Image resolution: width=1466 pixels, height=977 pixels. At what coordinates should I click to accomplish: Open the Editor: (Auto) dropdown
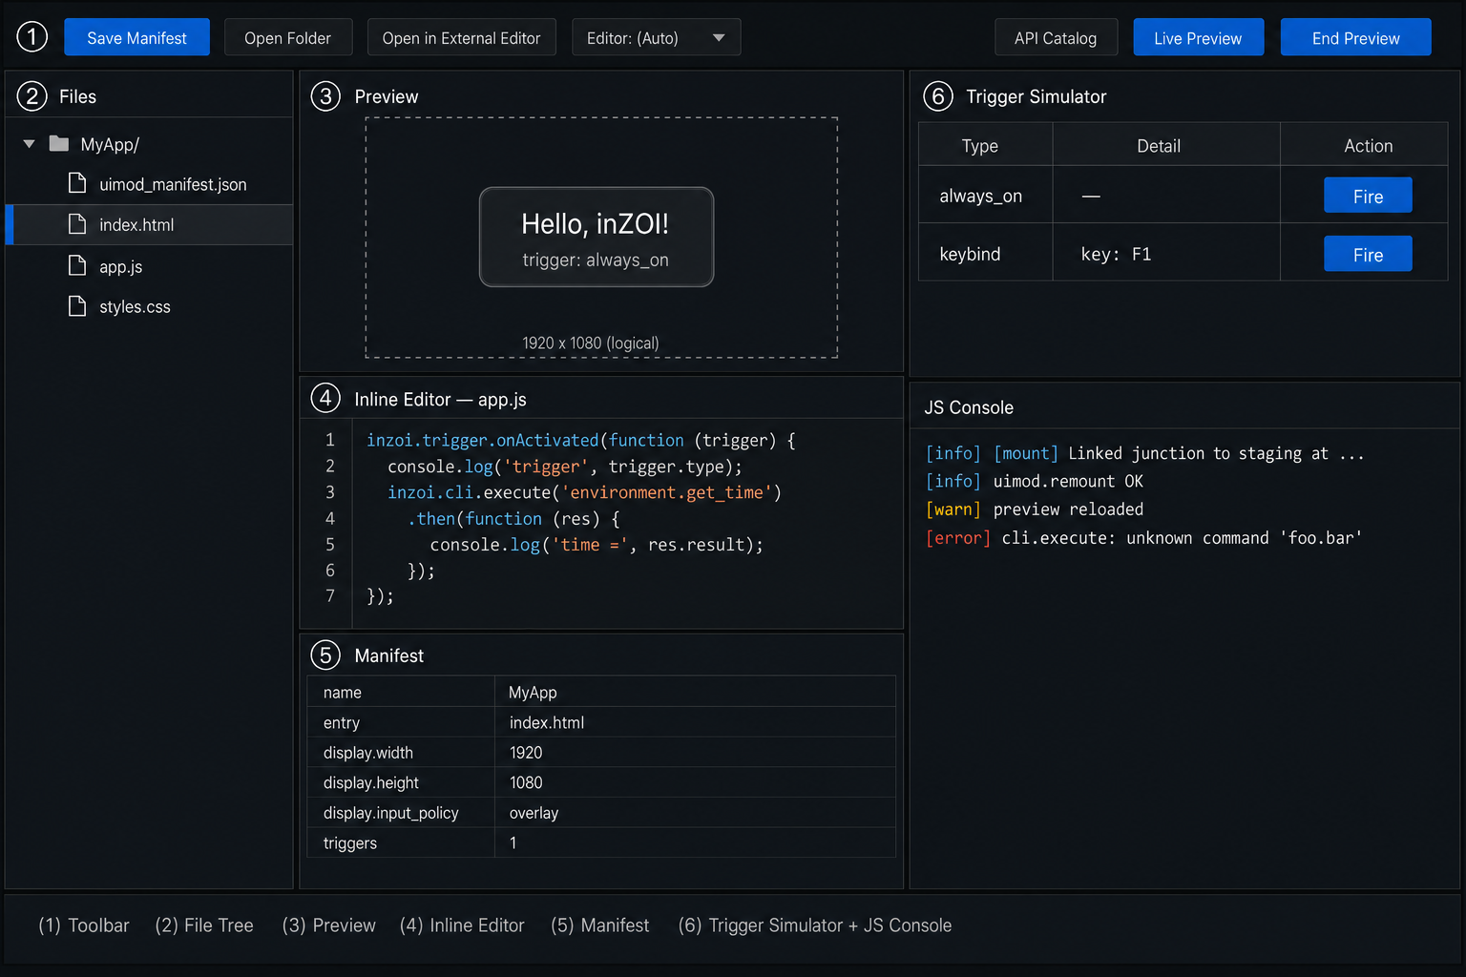tap(656, 37)
